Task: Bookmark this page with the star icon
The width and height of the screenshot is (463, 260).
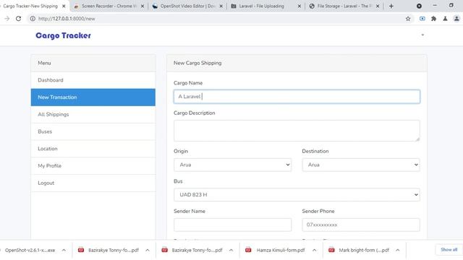Action: click(408, 19)
